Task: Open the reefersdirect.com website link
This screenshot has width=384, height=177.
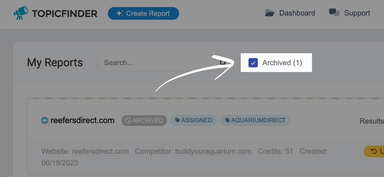Action: (100, 151)
